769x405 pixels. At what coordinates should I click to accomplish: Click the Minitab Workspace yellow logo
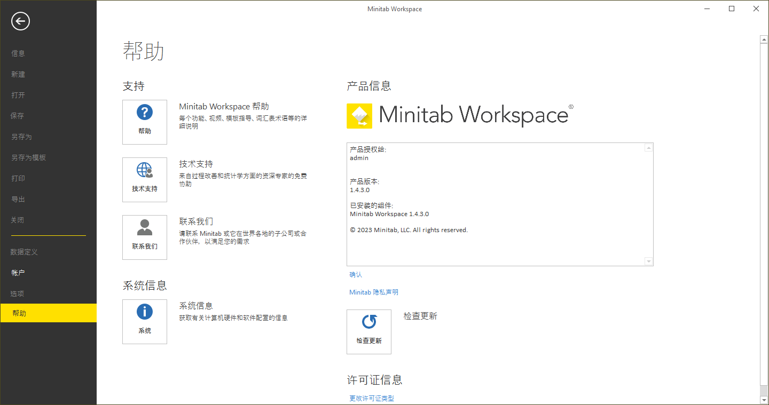pyautogui.click(x=359, y=116)
